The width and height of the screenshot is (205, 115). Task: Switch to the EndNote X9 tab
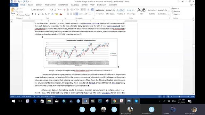click(x=102, y=5)
